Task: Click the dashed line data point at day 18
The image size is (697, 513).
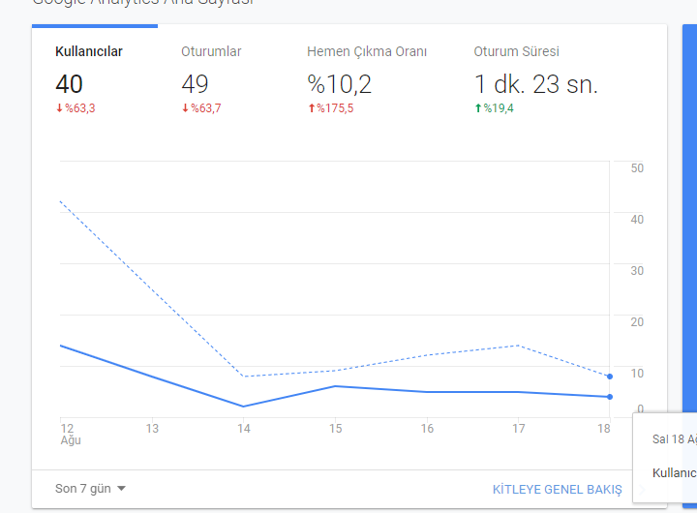Action: [x=610, y=377]
